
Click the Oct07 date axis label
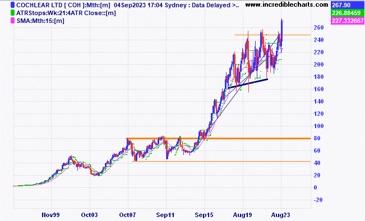click(127, 215)
